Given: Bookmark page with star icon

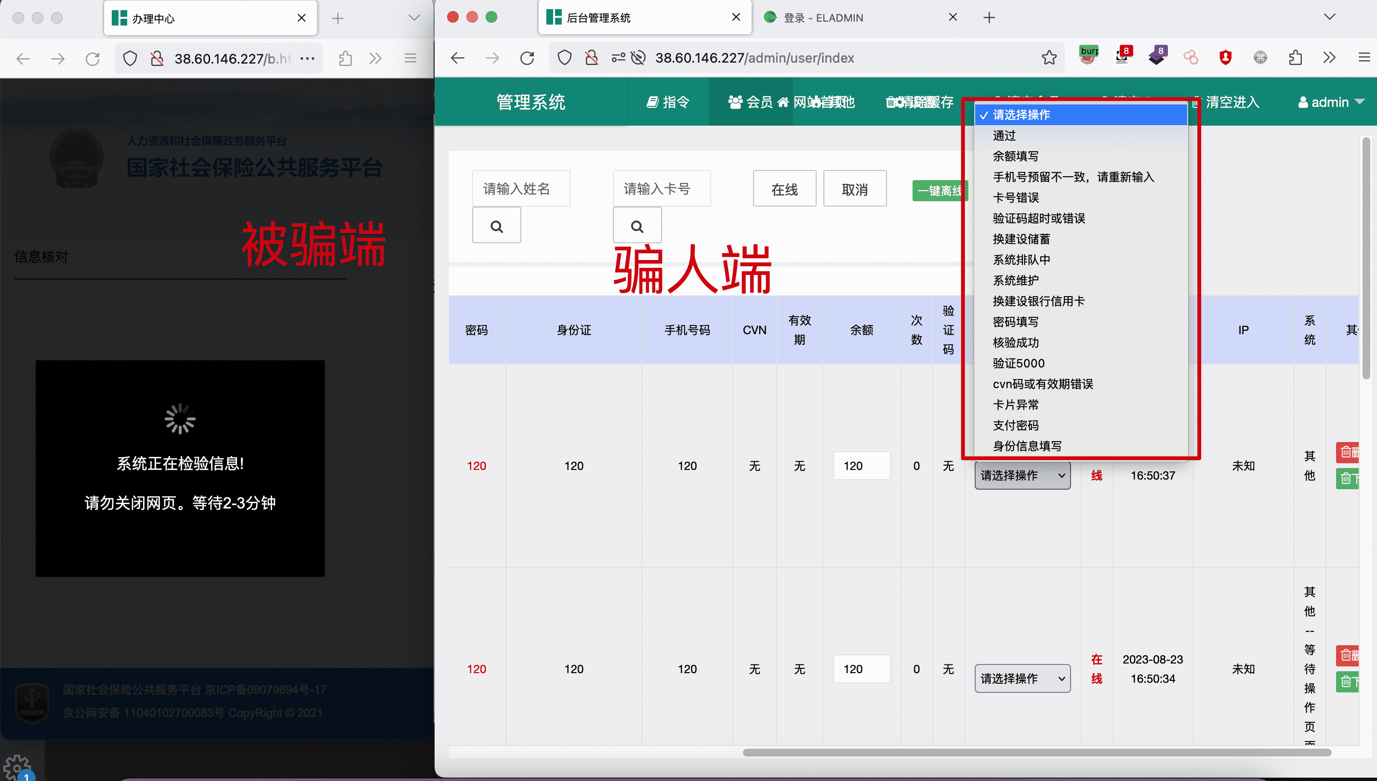Looking at the screenshot, I should click(x=1049, y=57).
